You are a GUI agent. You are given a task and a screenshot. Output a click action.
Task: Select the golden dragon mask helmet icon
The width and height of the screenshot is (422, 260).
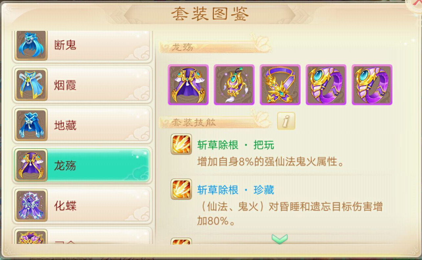pyautogui.click(x=234, y=85)
